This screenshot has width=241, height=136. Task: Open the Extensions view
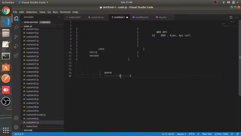(16, 55)
